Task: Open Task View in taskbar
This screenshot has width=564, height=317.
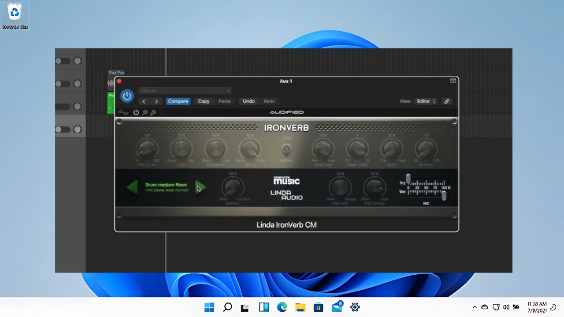Action: pyautogui.click(x=245, y=307)
